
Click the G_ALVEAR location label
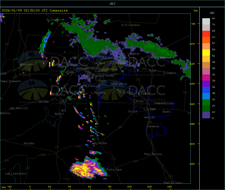pos(149,109)
